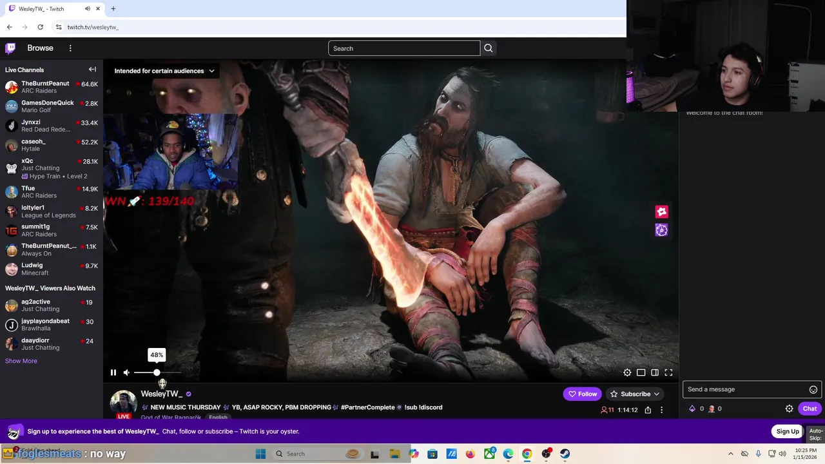Open jayplayondabeat Brawlhalla channel
This screenshot has width=825, height=464.
coord(52,325)
